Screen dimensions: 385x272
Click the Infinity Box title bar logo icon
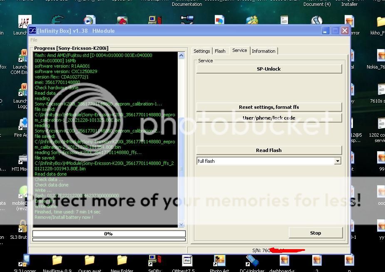pyautogui.click(x=32, y=31)
